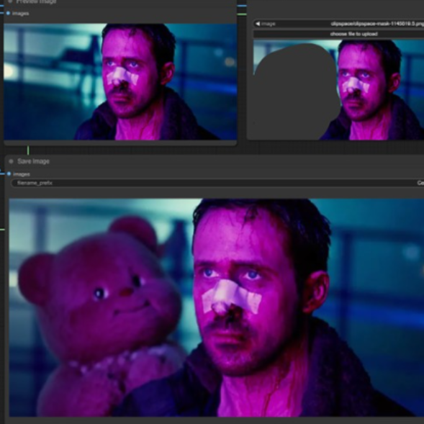Select previous image with the left arrow
424x424 pixels.
pyautogui.click(x=258, y=24)
